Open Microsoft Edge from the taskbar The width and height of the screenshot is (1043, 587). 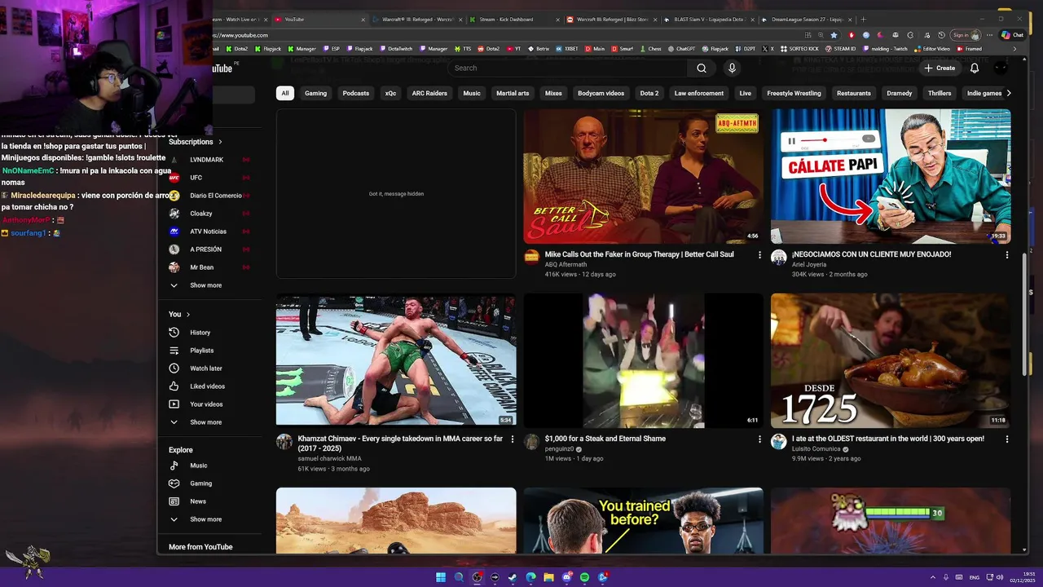coord(530,577)
